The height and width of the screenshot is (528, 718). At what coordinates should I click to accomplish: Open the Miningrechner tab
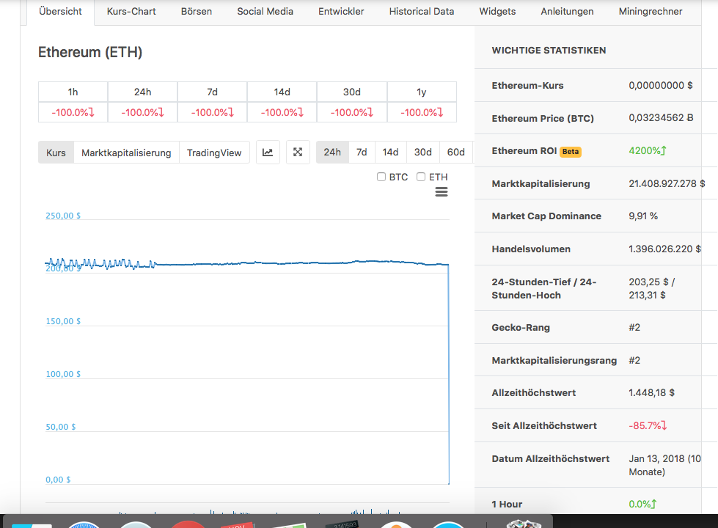(x=650, y=11)
